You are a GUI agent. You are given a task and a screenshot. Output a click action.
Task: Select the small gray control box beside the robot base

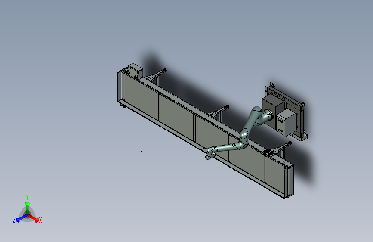click(x=287, y=122)
